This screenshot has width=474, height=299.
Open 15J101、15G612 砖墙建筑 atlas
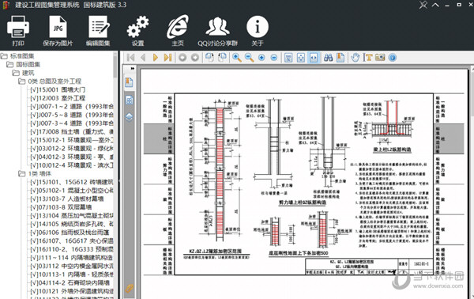click(x=72, y=182)
